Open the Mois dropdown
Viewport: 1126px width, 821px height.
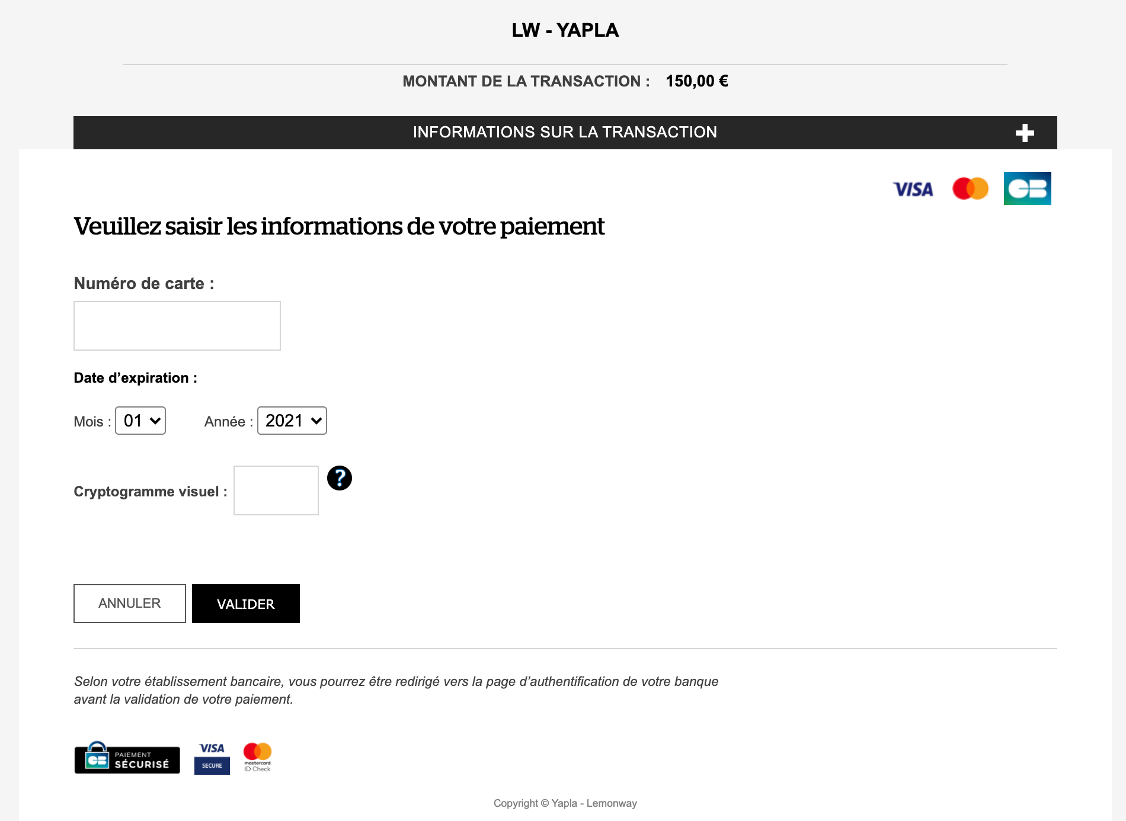(x=140, y=421)
